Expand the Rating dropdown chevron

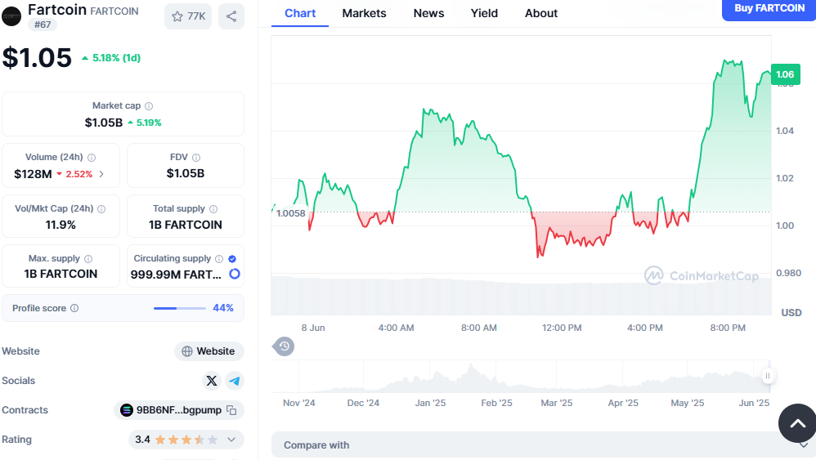click(x=231, y=440)
